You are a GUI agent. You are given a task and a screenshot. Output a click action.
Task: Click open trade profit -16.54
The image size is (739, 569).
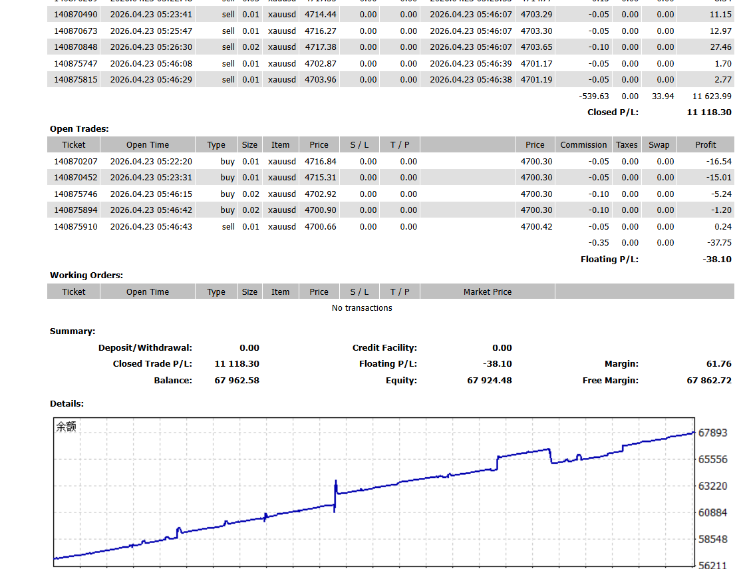click(719, 162)
